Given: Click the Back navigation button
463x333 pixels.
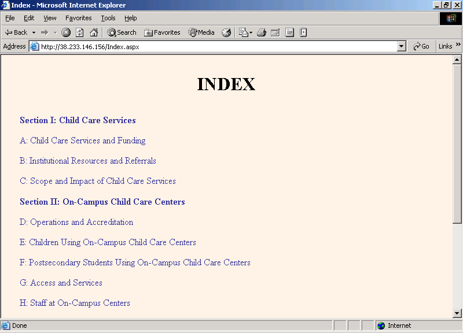Looking at the screenshot, I should tap(16, 32).
